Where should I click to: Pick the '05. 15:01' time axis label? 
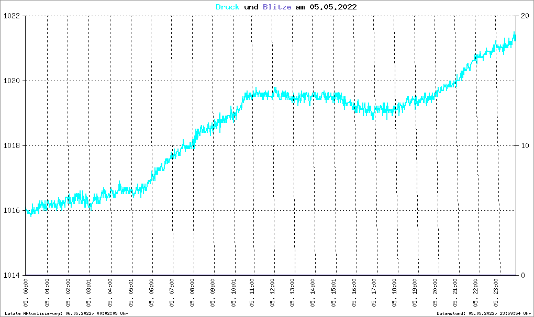pos(334,293)
